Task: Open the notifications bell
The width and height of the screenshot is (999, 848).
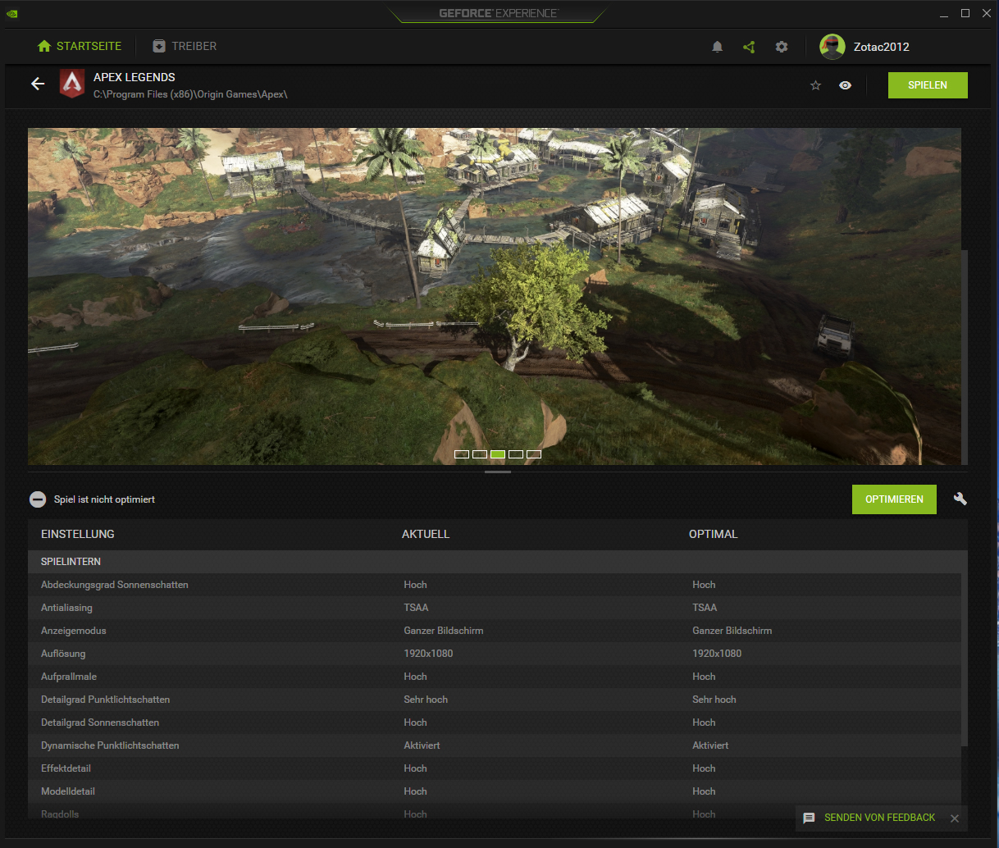Action: coord(718,47)
